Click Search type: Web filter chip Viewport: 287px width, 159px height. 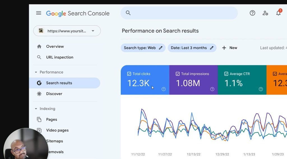(x=143, y=48)
